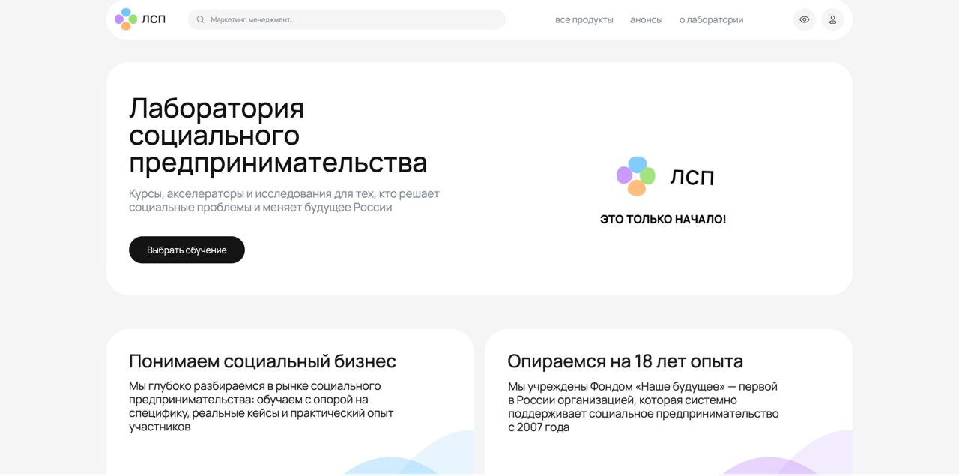Image resolution: width=959 pixels, height=476 pixels.
Task: Focus the 'Маркетинг, менеджмент...' search field
Action: 352,20
